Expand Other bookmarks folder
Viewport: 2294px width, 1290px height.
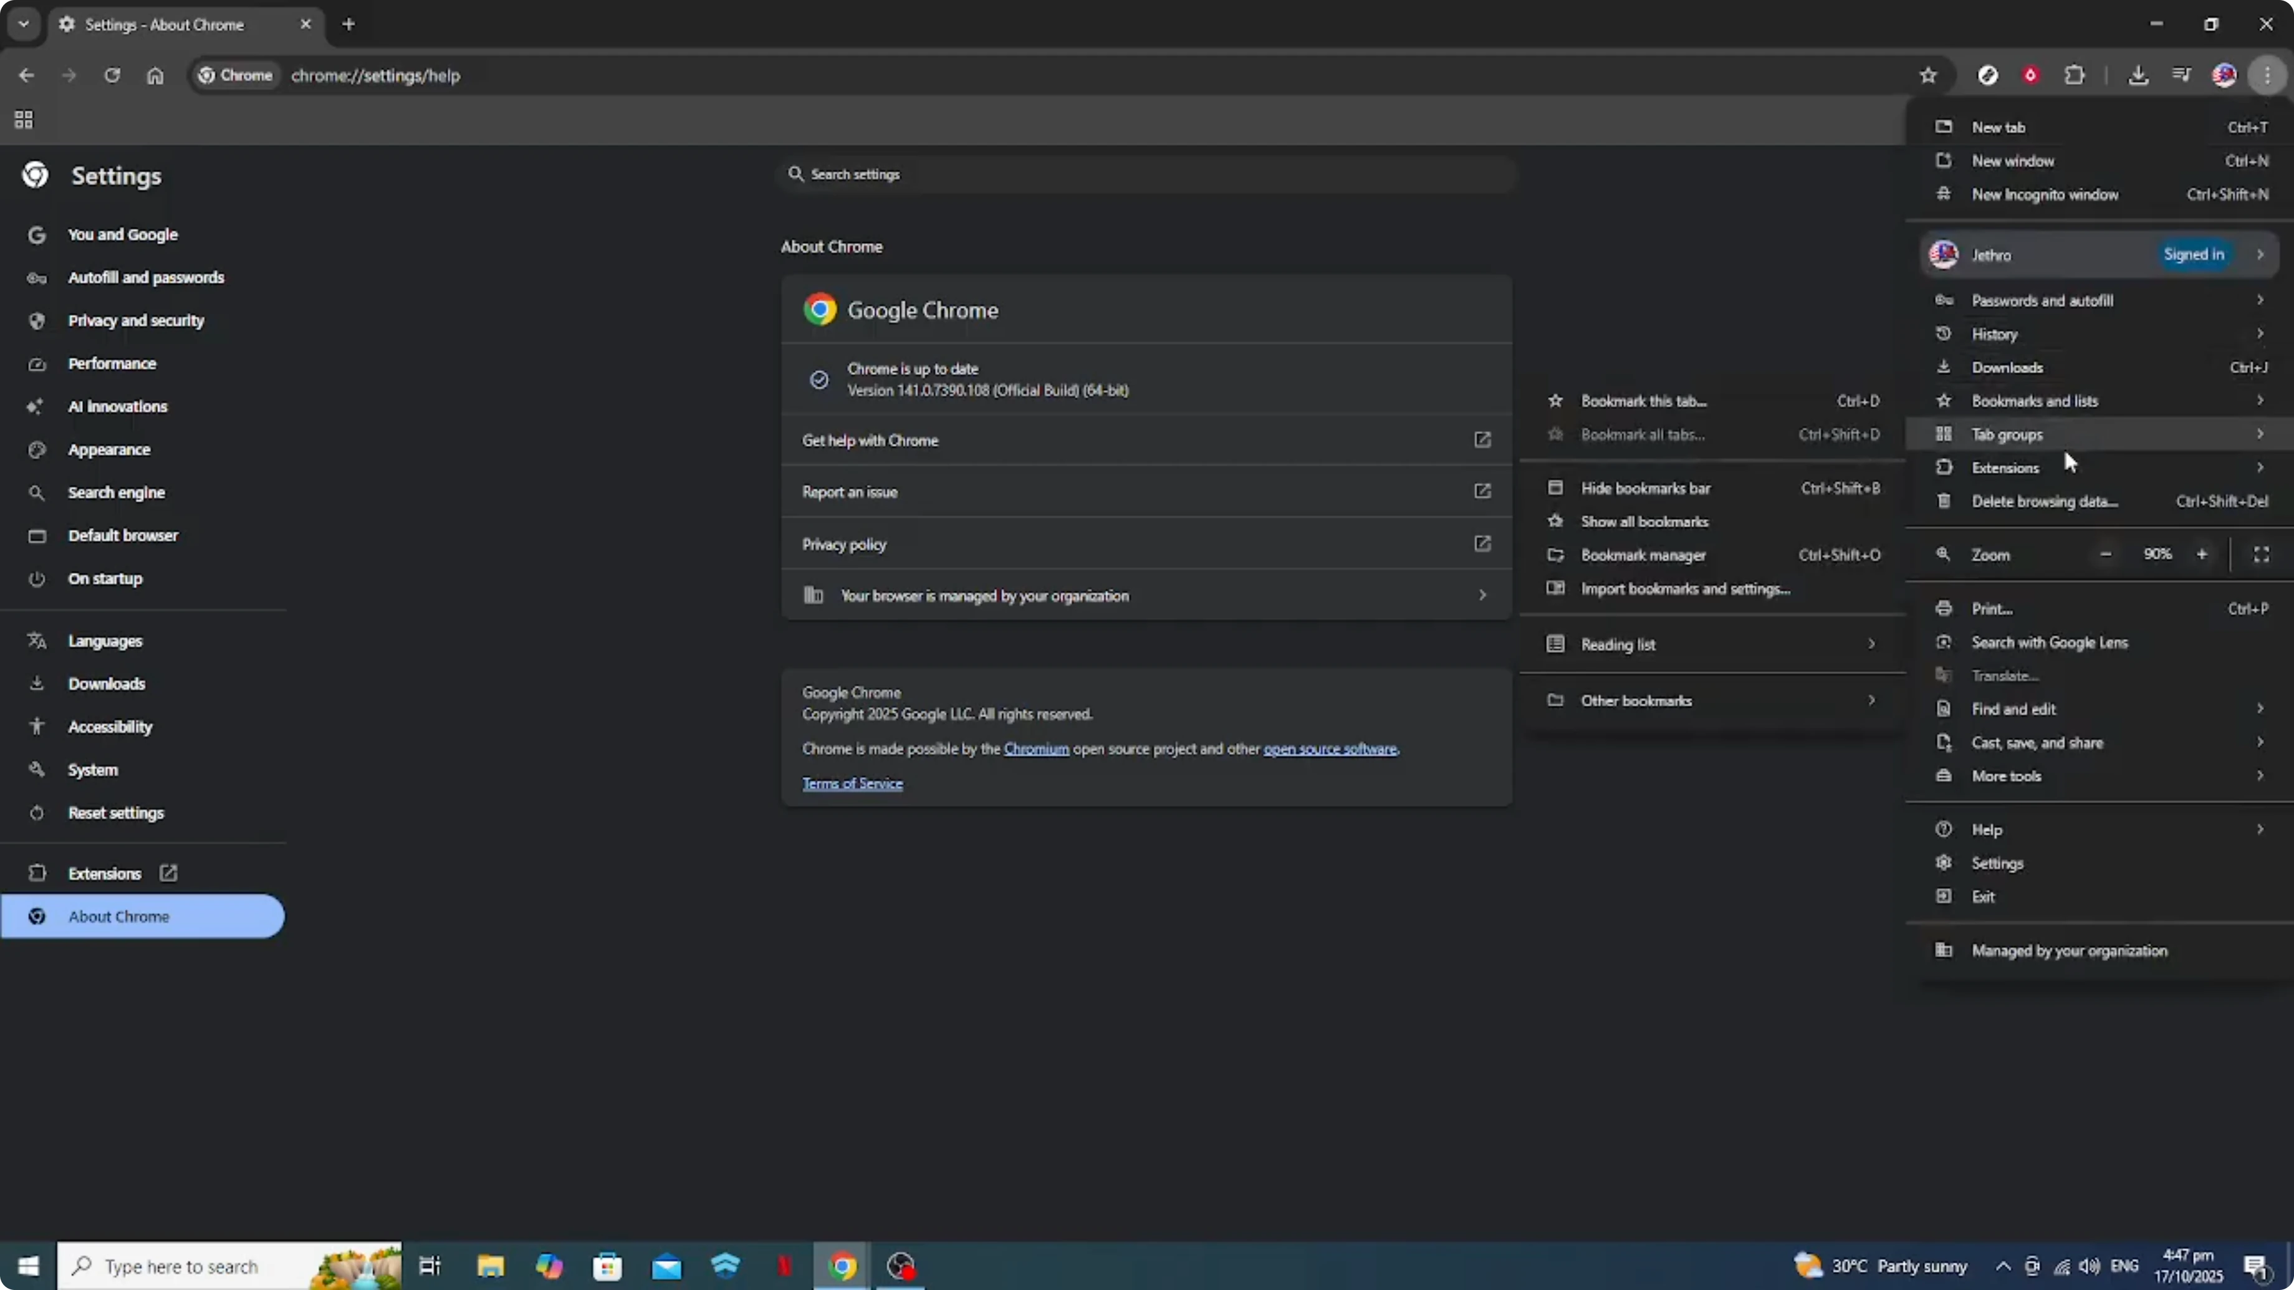pos(1712,700)
